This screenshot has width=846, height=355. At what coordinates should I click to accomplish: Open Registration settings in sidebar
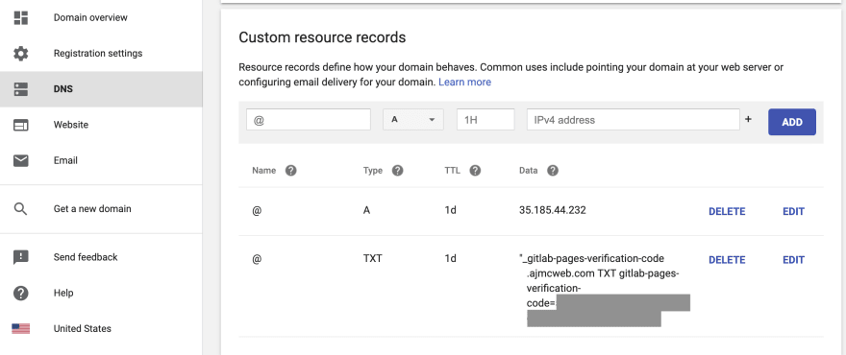coord(102,54)
